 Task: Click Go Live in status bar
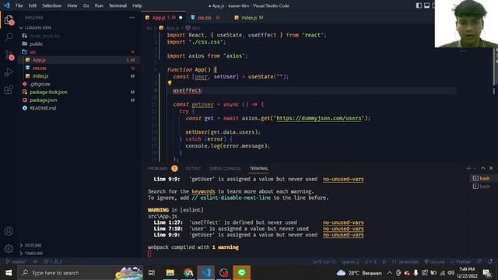(x=434, y=262)
